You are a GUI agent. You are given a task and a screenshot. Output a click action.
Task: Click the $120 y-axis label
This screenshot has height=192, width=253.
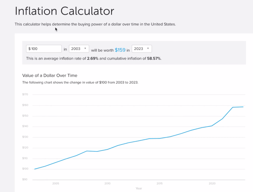[25, 148]
